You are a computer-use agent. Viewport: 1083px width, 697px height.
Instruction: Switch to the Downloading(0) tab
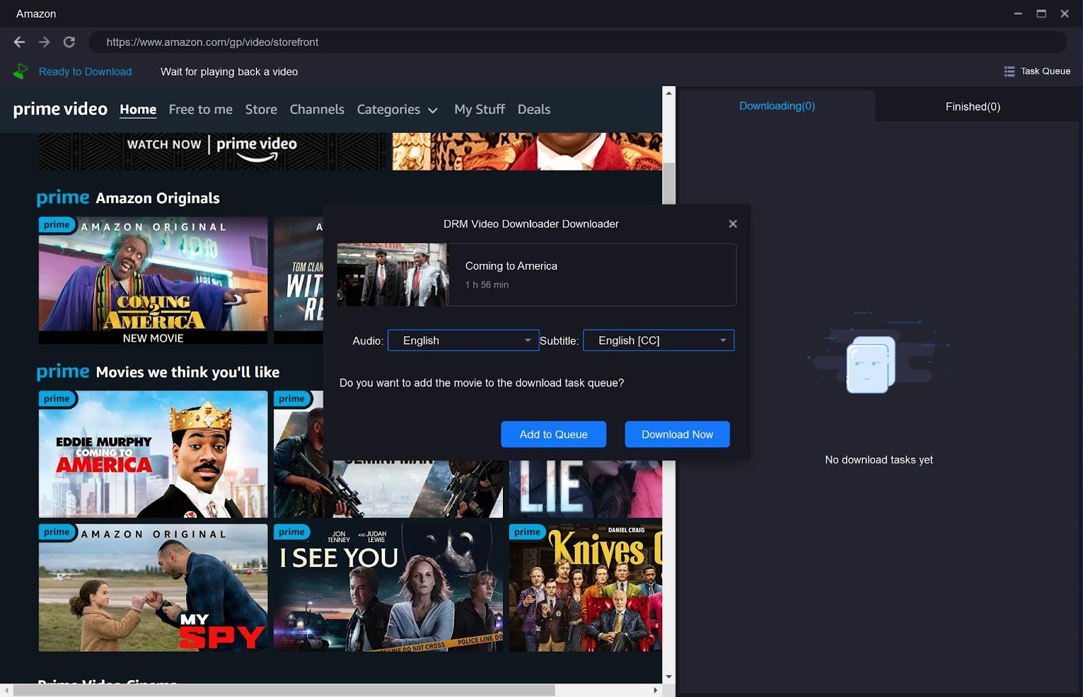point(776,106)
